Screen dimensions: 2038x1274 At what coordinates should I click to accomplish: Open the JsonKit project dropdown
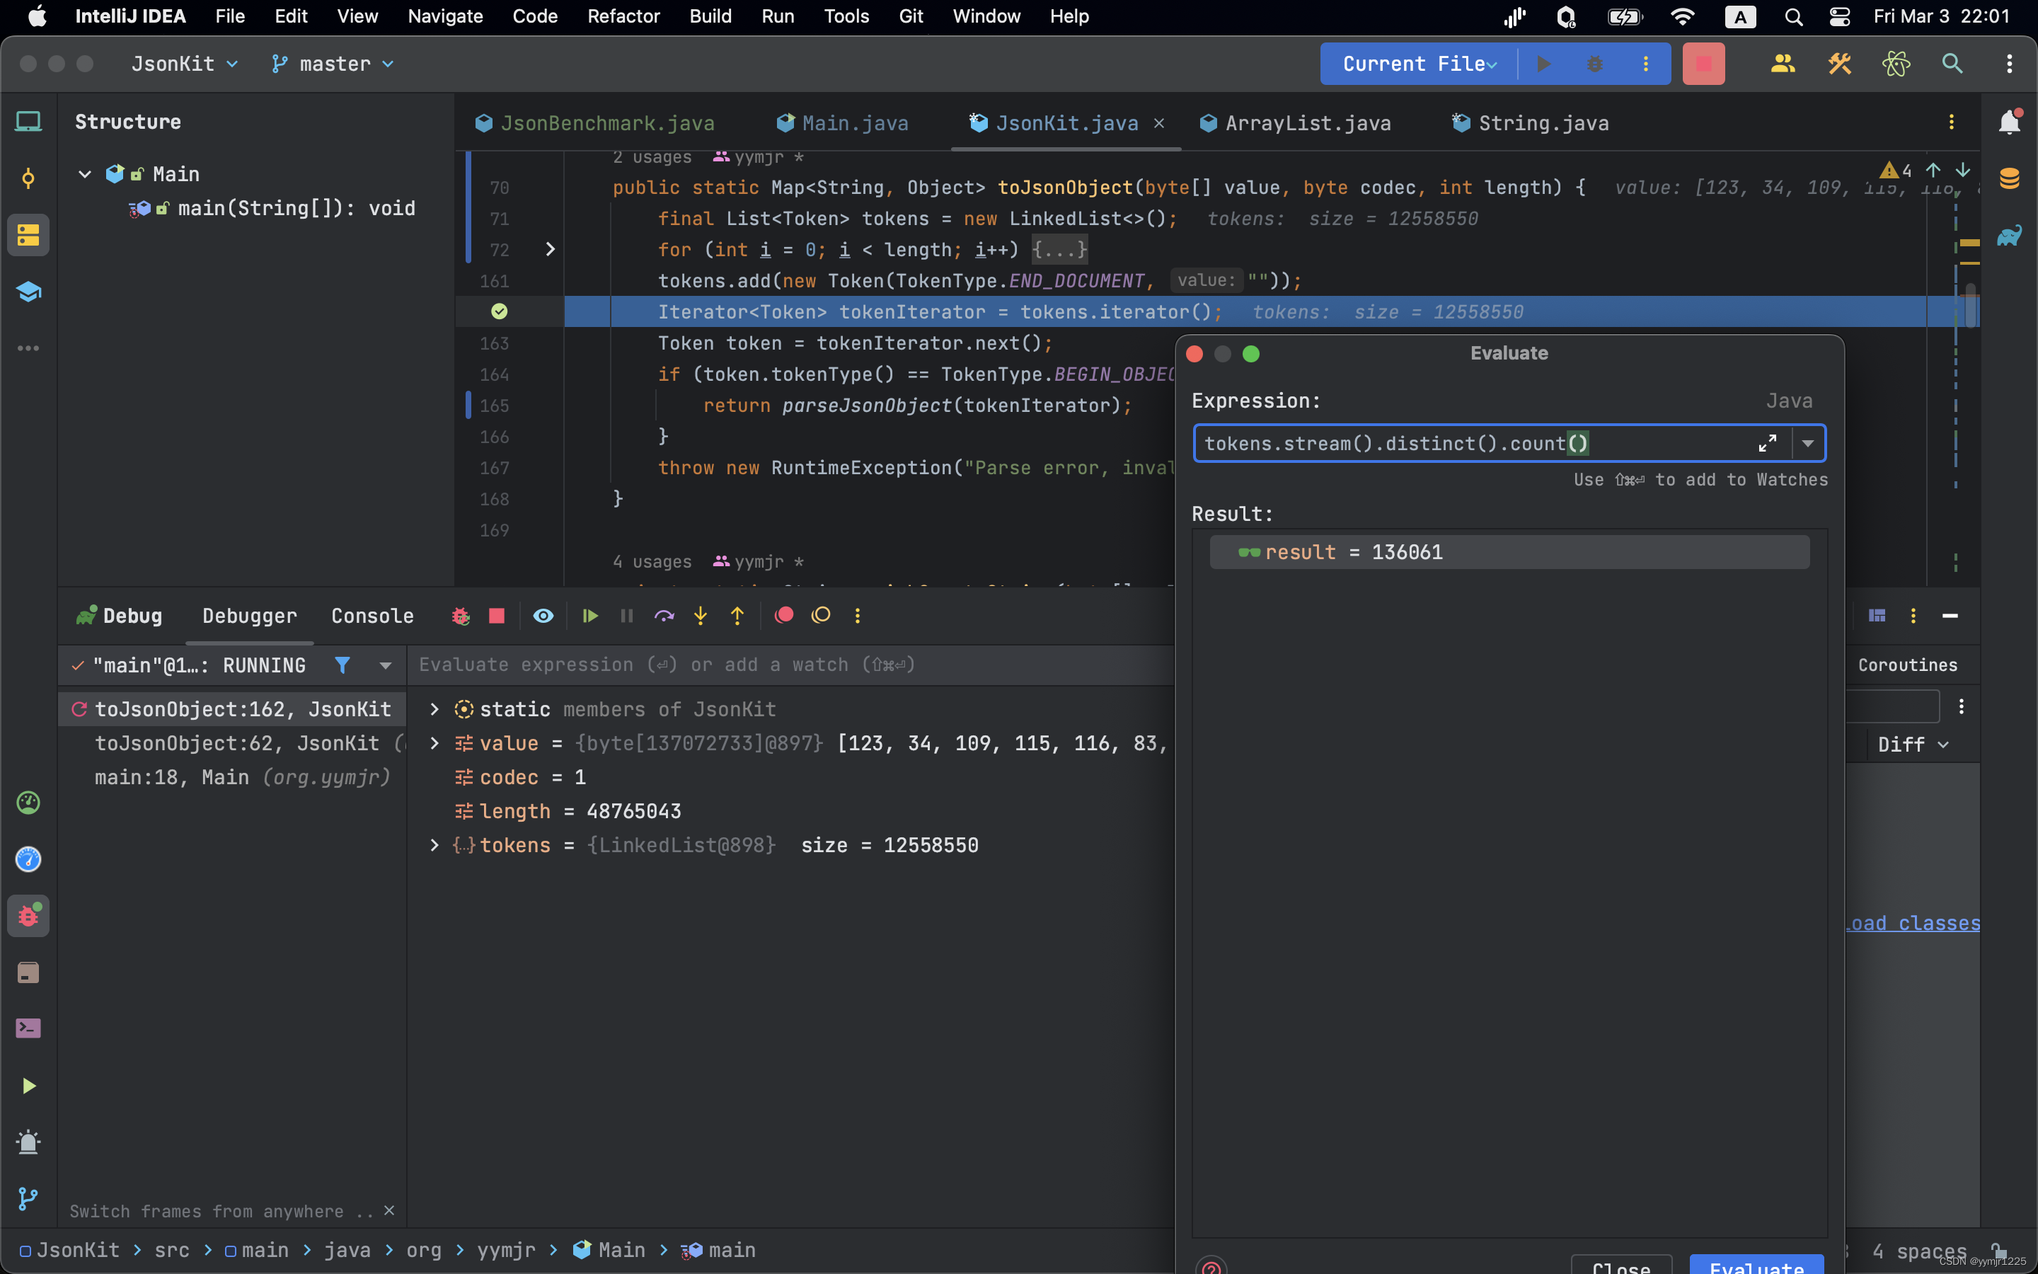coord(185,64)
